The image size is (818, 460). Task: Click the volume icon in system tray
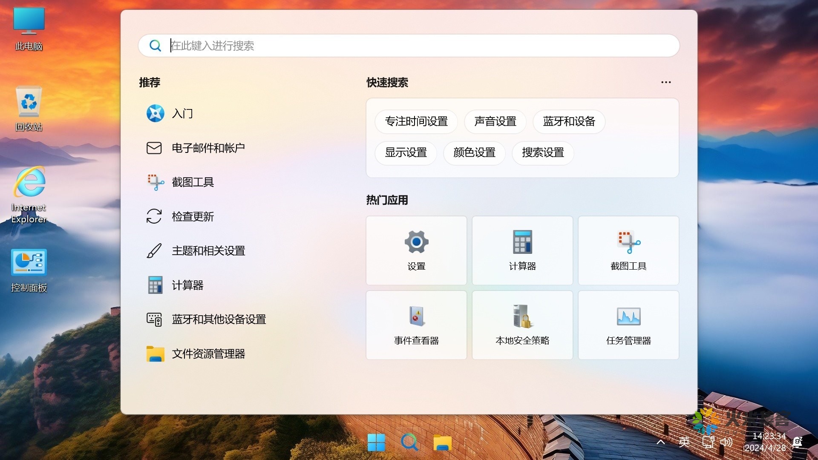click(x=726, y=442)
